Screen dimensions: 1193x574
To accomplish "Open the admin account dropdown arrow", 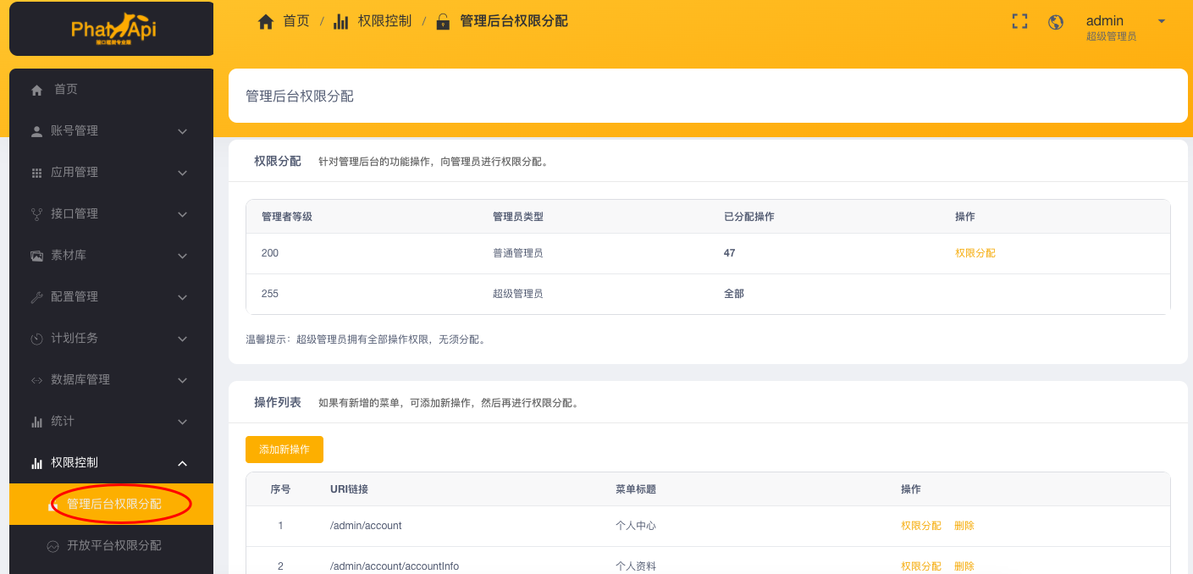I will point(1161,21).
